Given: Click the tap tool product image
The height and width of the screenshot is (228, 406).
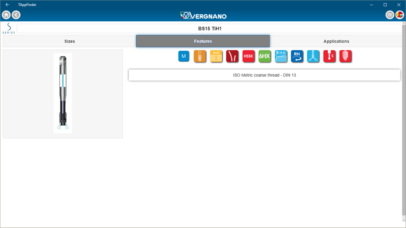Looking at the screenshot, I should (63, 93).
